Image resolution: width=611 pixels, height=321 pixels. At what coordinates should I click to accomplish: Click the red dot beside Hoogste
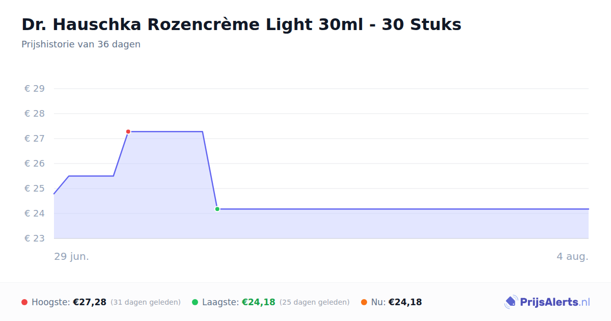click(x=24, y=302)
